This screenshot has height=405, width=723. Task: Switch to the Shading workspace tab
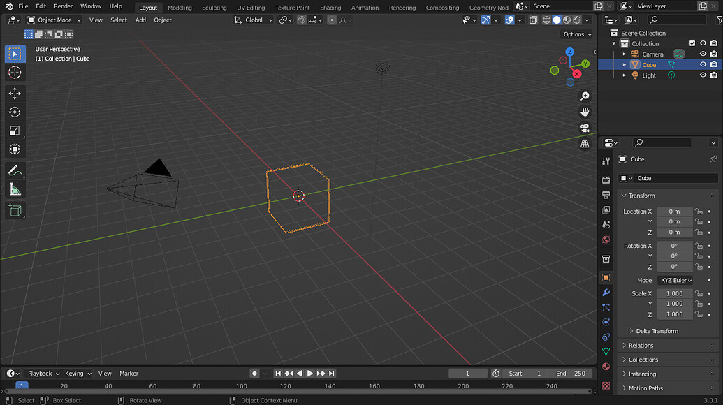[x=330, y=8]
